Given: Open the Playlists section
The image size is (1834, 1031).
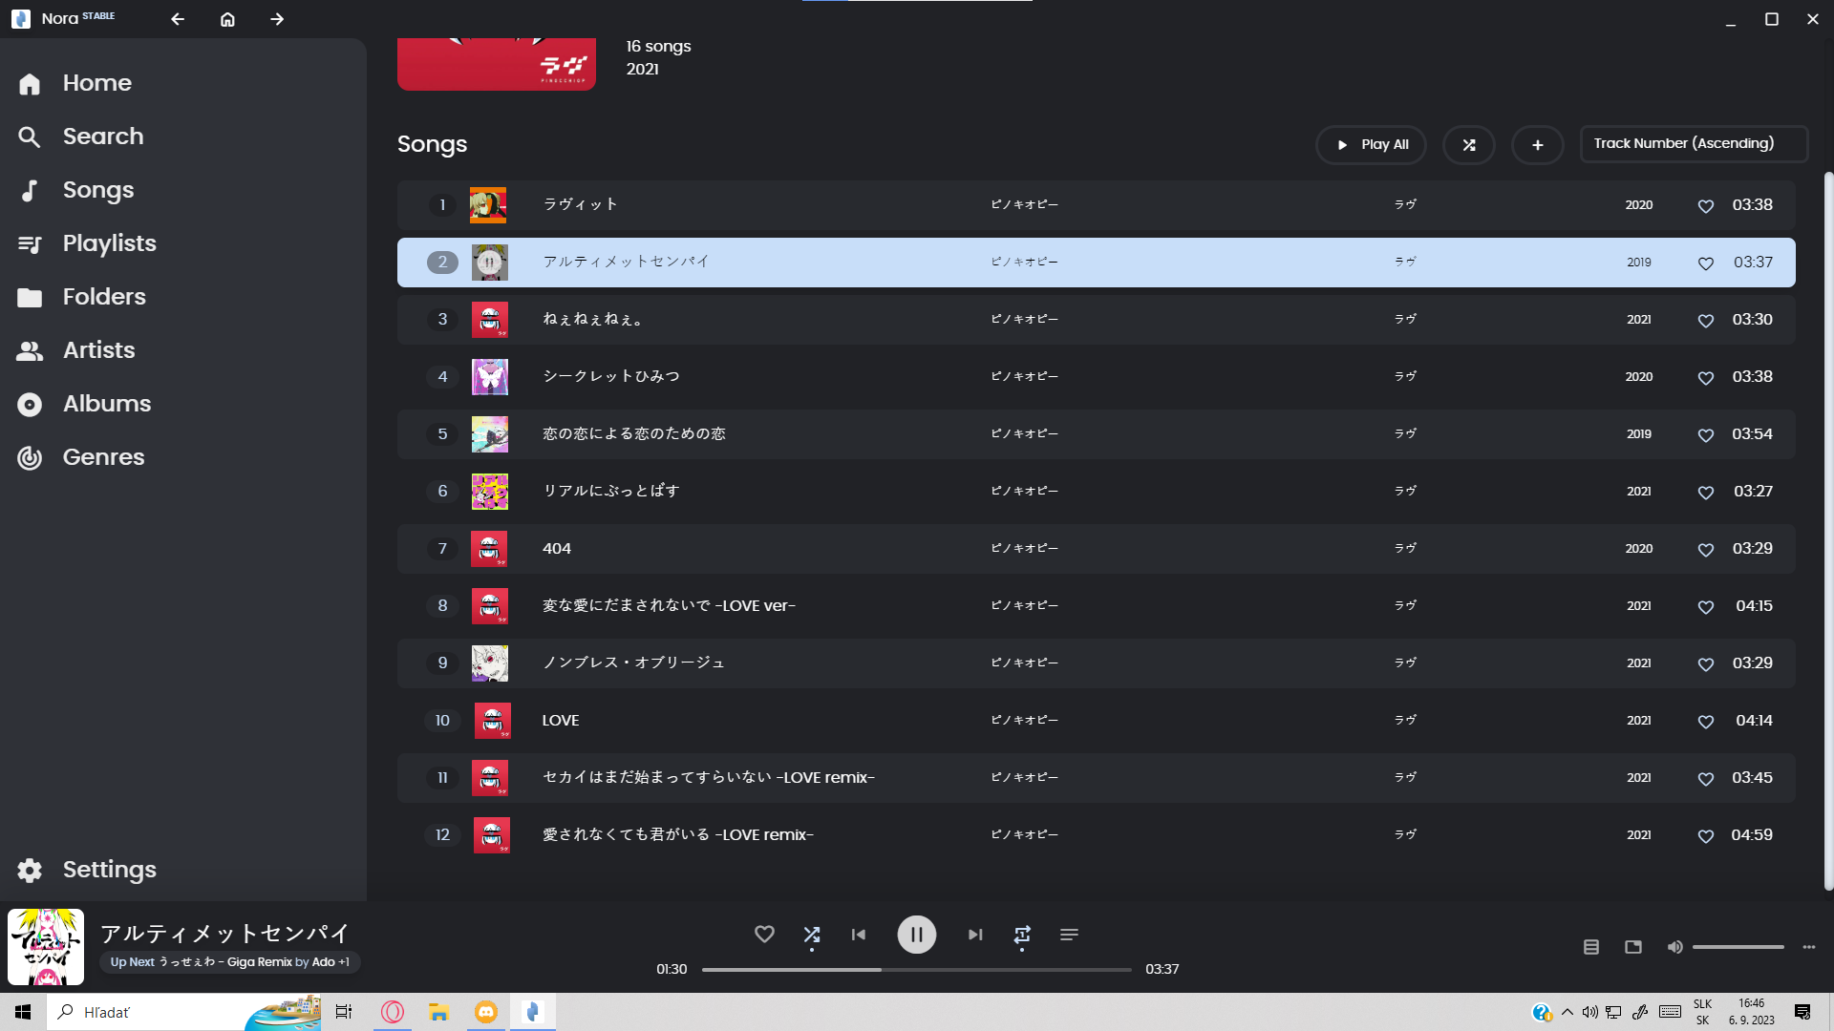Looking at the screenshot, I should [109, 243].
